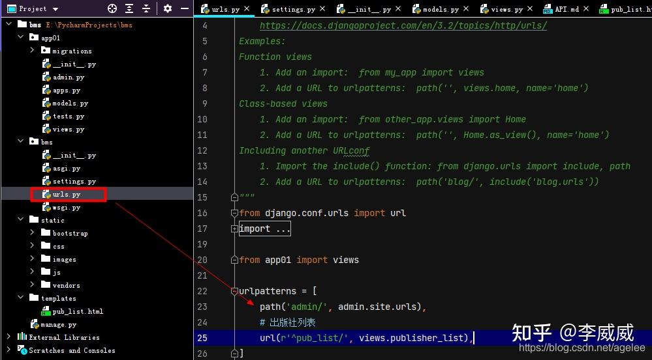Click admin.site.urls in line 23

pos(377,307)
